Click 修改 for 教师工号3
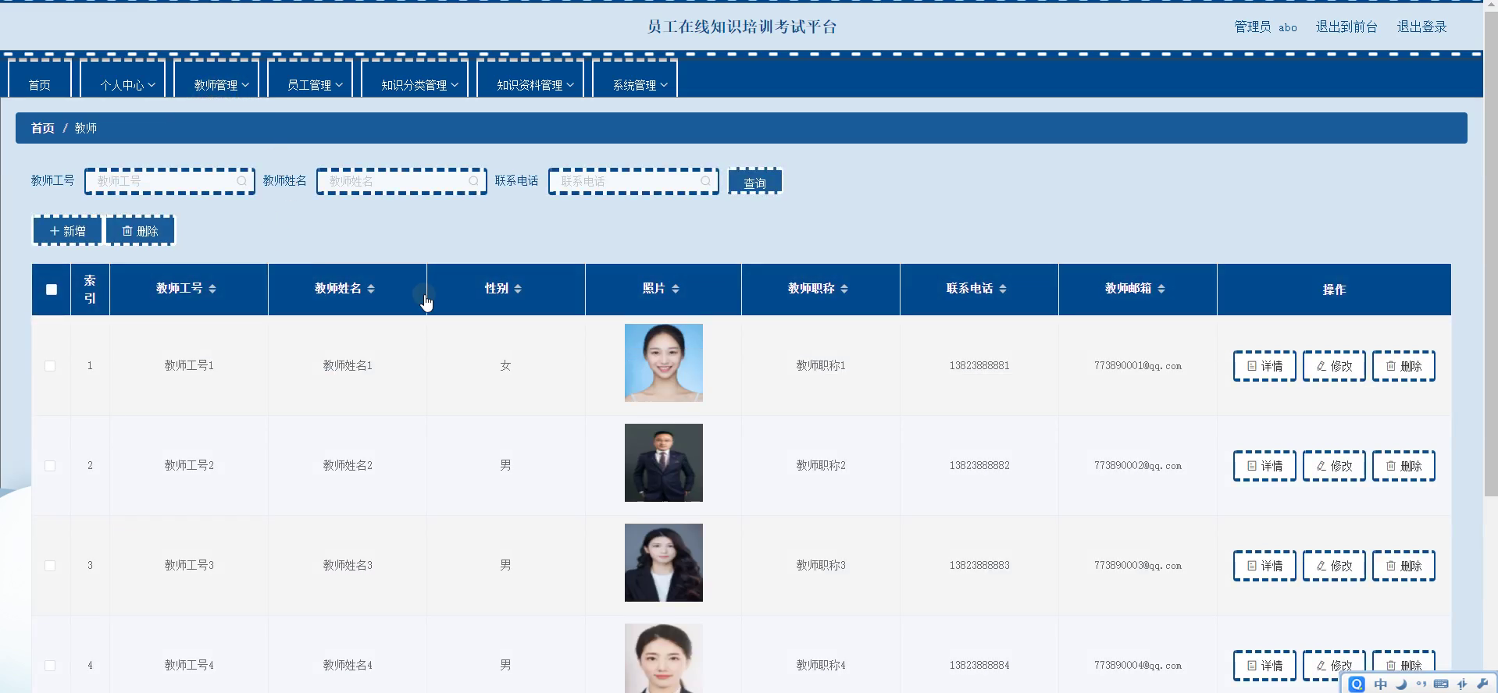This screenshot has height=693, width=1498. [x=1334, y=566]
